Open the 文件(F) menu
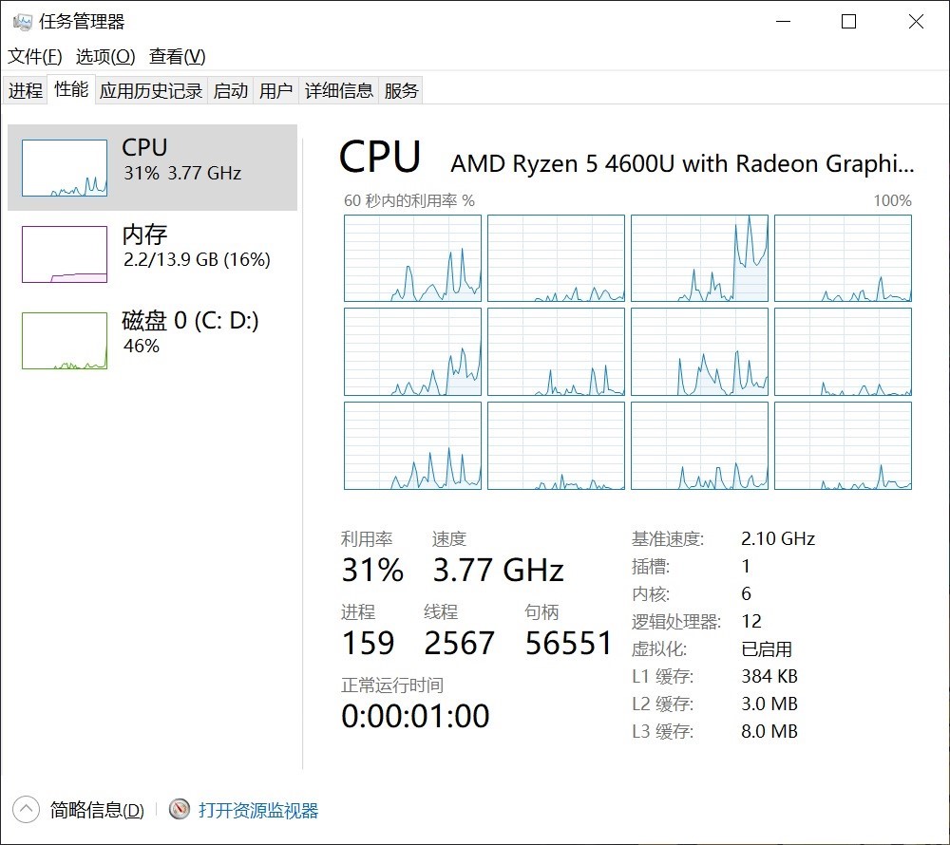 click(34, 56)
